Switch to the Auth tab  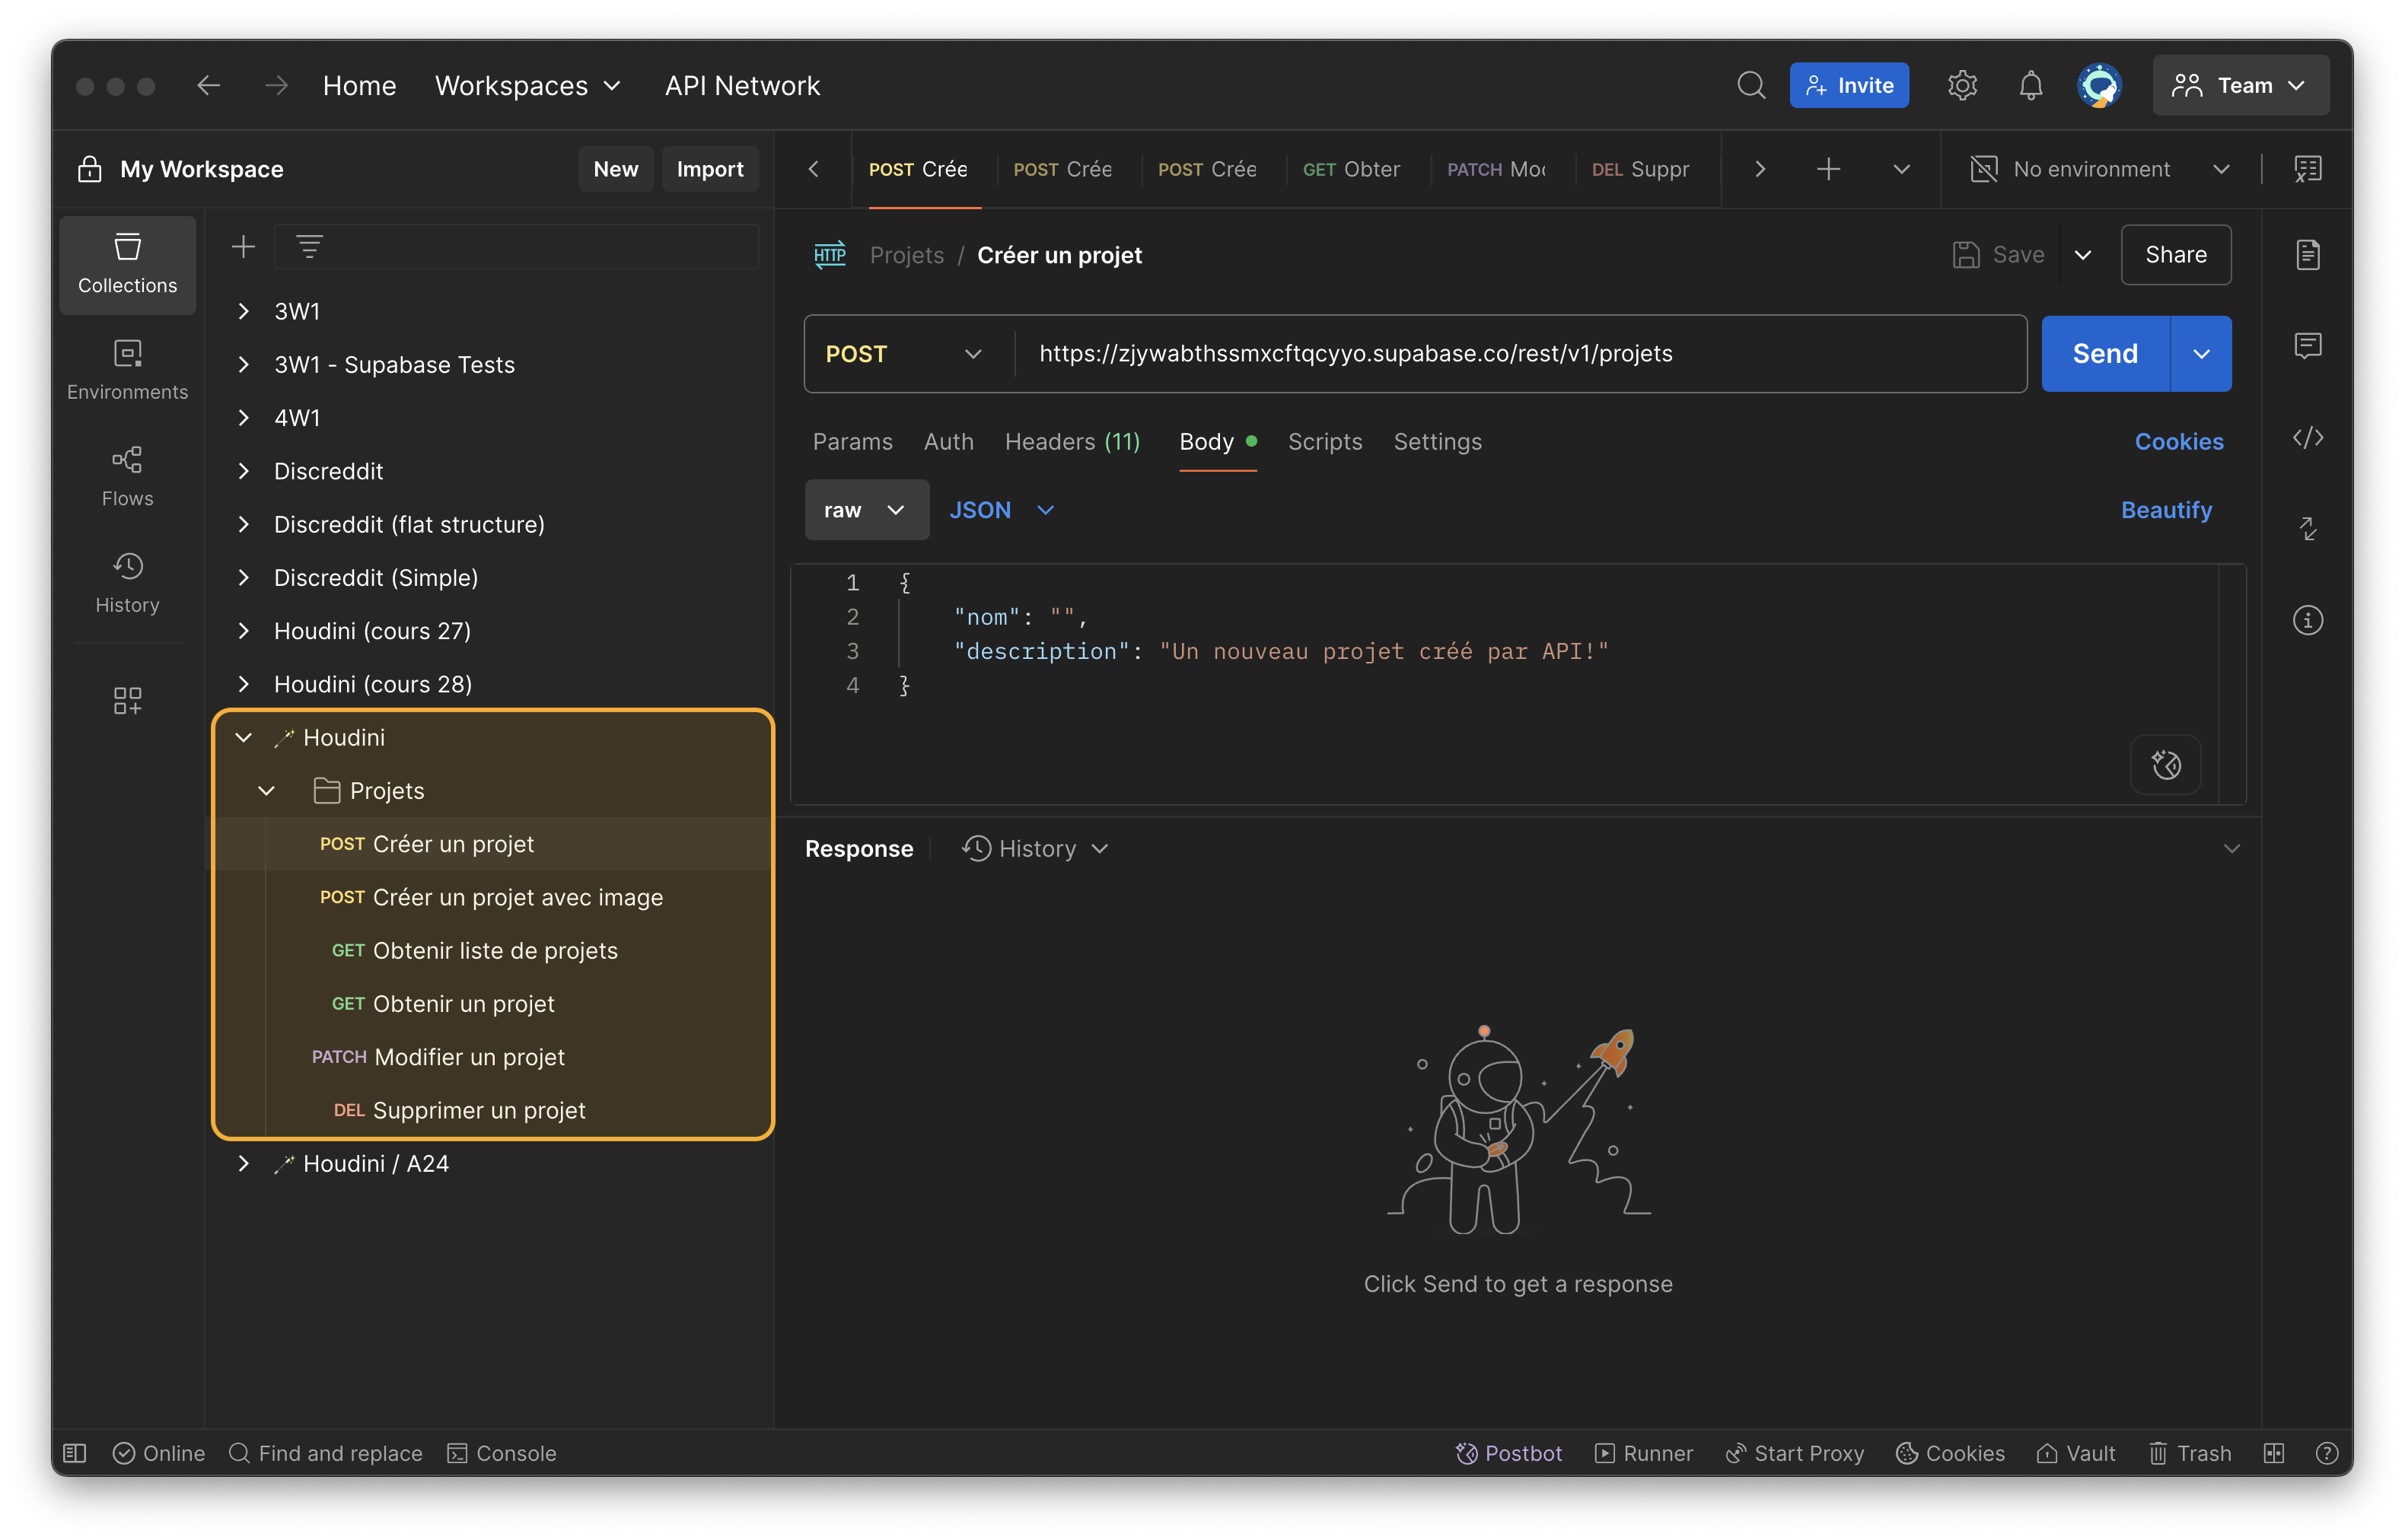pos(948,441)
